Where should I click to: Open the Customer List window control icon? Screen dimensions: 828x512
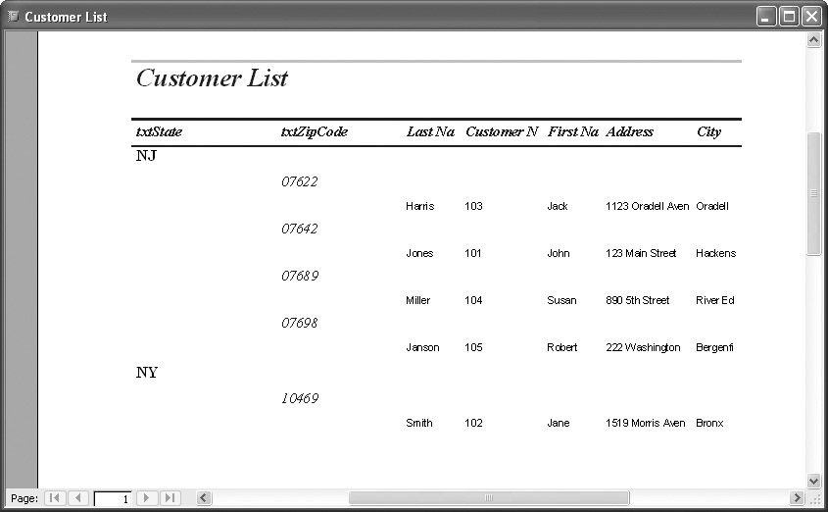pyautogui.click(x=13, y=17)
